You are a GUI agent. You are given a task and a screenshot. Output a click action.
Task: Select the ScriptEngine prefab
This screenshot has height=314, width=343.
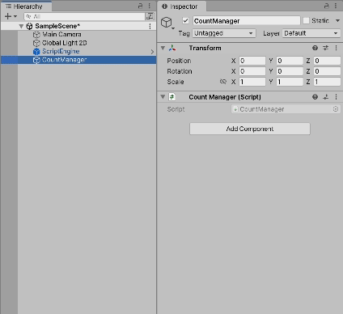point(61,51)
